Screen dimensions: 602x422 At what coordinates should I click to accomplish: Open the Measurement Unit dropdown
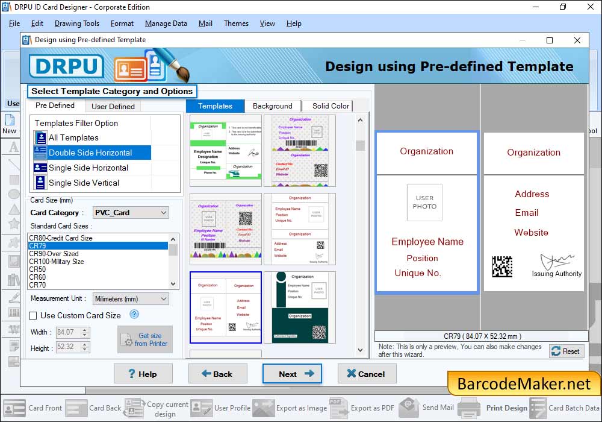tap(131, 298)
